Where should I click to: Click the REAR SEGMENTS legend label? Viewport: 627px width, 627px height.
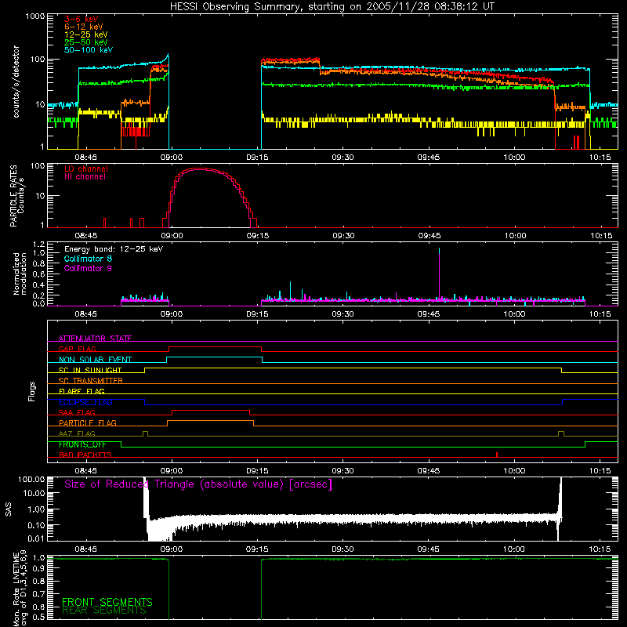(104, 611)
